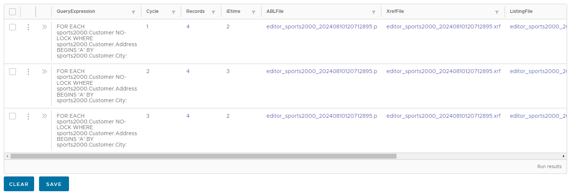Click the SAVE button
Image resolution: width=569 pixels, height=195 pixels.
[54, 184]
